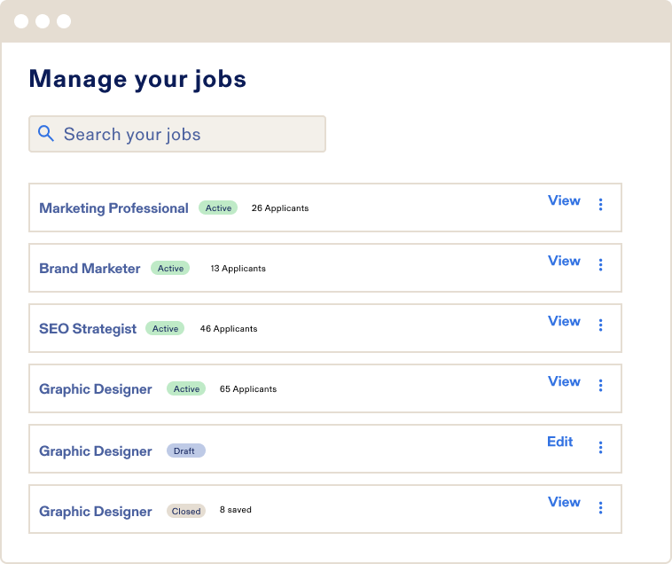
Task: Open active Graphic Designer job title
Action: click(x=96, y=389)
